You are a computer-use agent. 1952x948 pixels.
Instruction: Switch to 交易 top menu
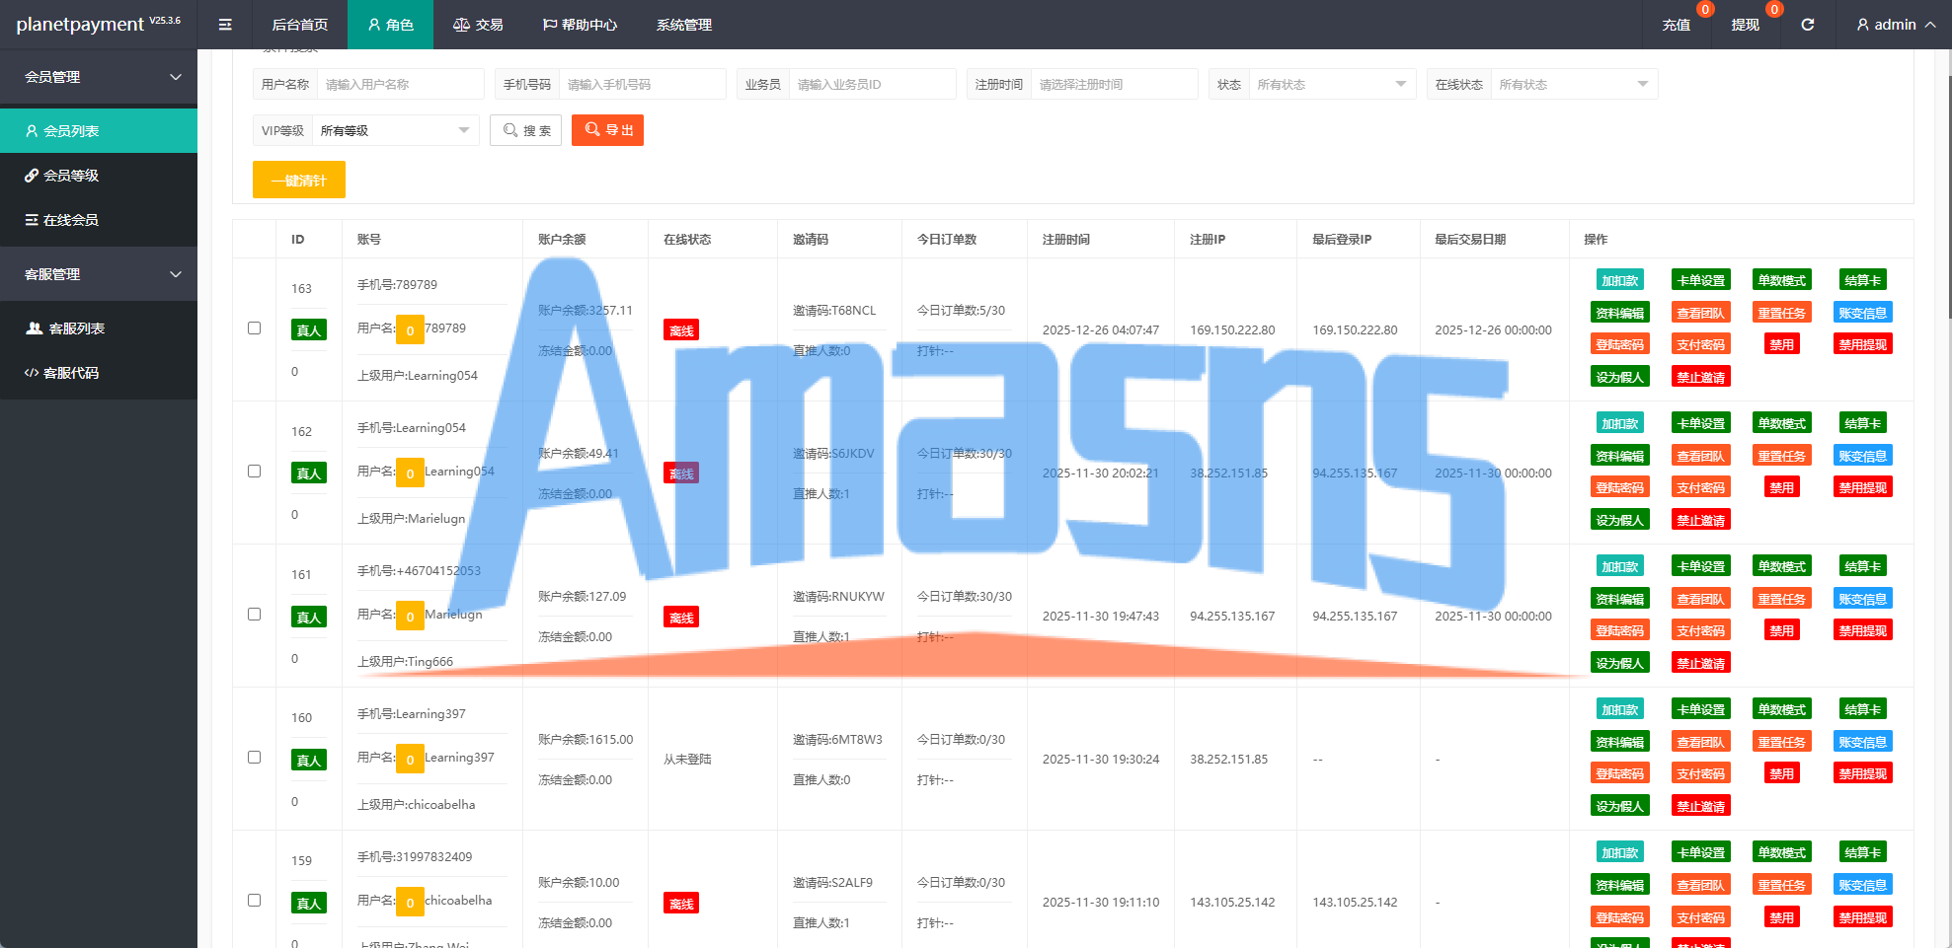[478, 25]
